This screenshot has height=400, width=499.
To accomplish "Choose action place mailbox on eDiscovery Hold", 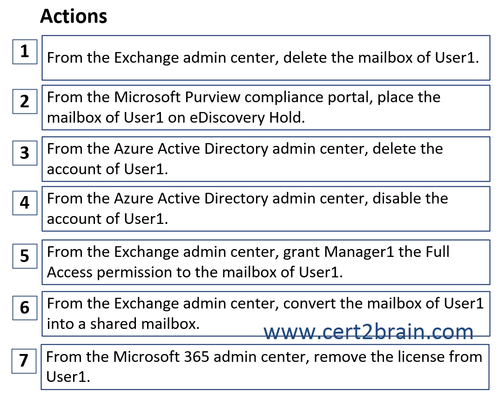I will 266,107.
